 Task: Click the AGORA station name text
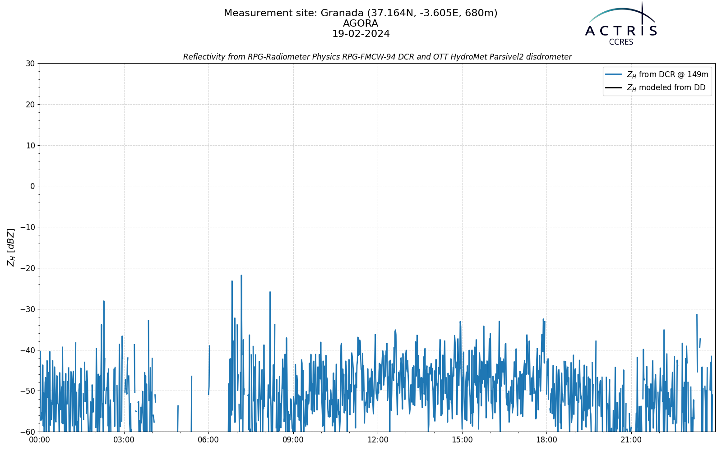pyautogui.click(x=361, y=23)
